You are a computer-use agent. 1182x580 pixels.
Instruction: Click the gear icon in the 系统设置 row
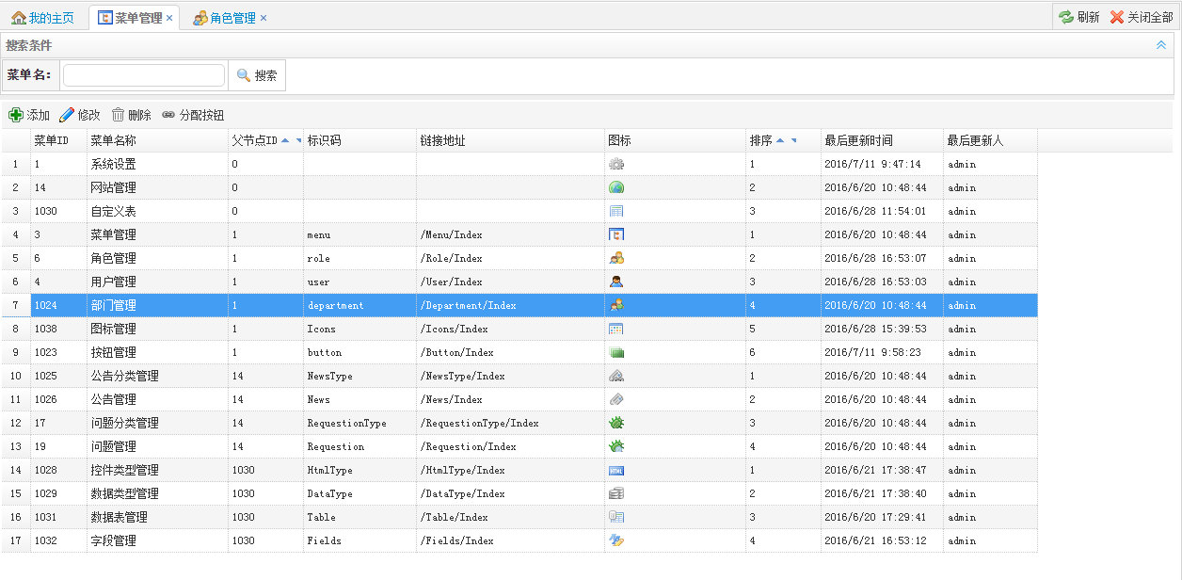(616, 164)
